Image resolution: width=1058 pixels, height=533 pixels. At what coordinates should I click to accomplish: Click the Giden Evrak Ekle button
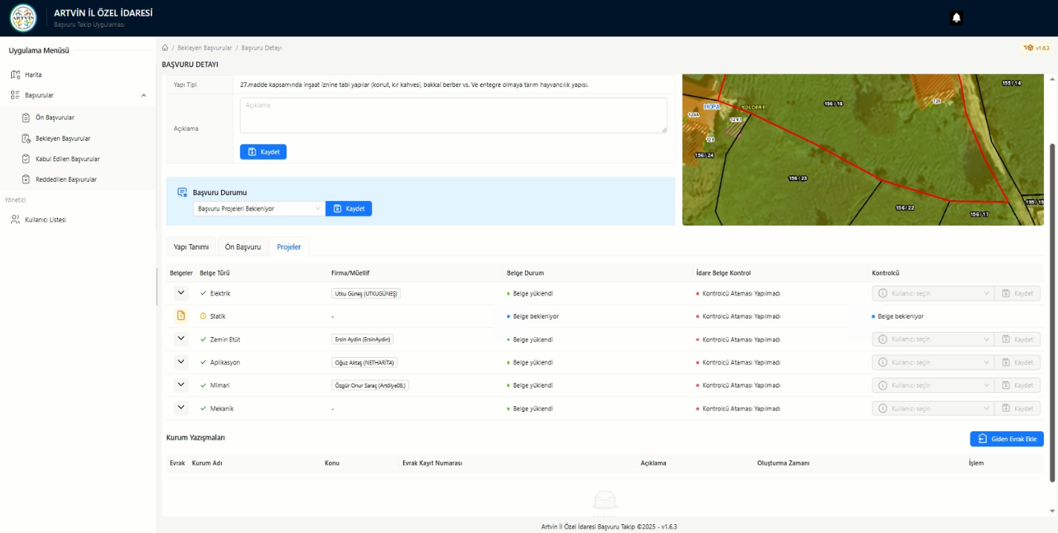point(1006,439)
